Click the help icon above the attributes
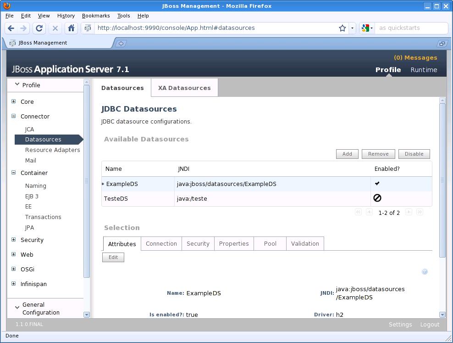The image size is (453, 343). point(425,271)
